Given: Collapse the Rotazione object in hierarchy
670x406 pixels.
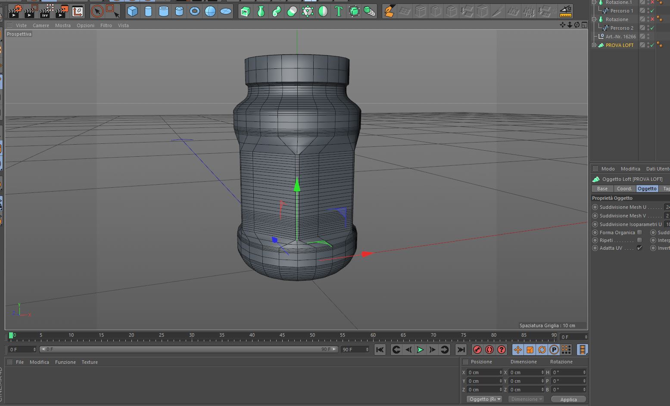Looking at the screenshot, I should click(594, 19).
